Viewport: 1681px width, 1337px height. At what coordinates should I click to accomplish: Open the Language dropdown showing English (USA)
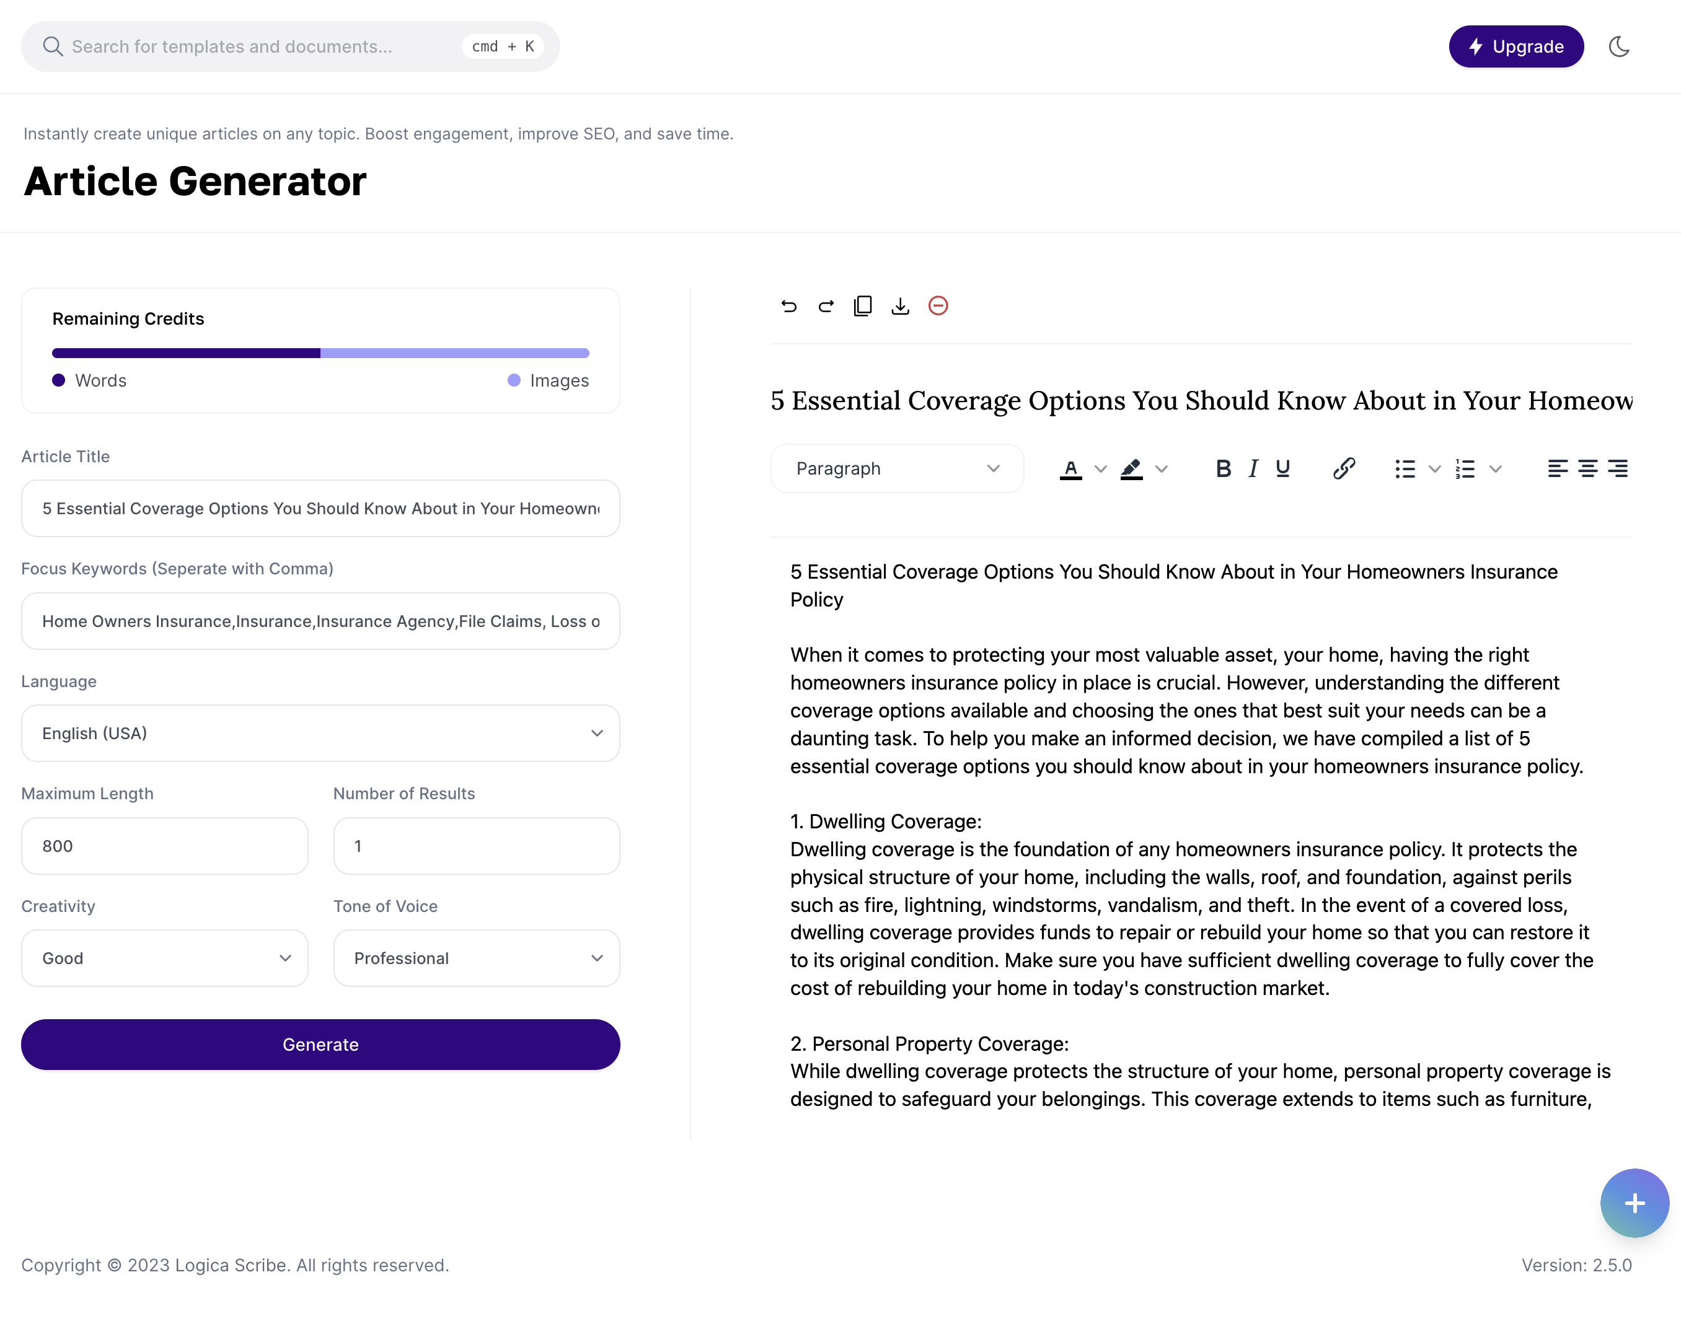pos(320,733)
